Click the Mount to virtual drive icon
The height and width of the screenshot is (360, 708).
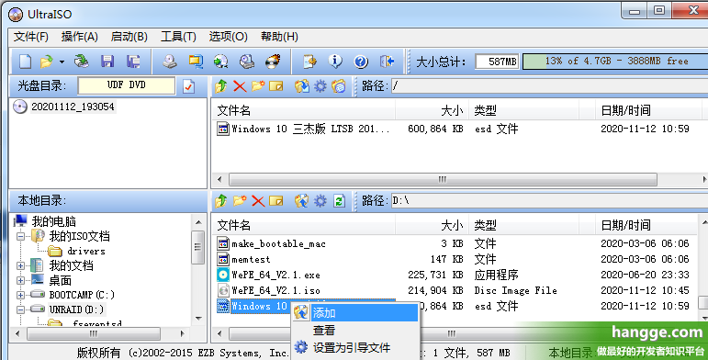(x=246, y=62)
